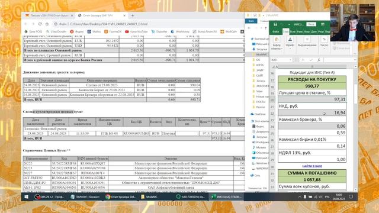
Task: Open the Windows Start menu
Action: [26, 197]
